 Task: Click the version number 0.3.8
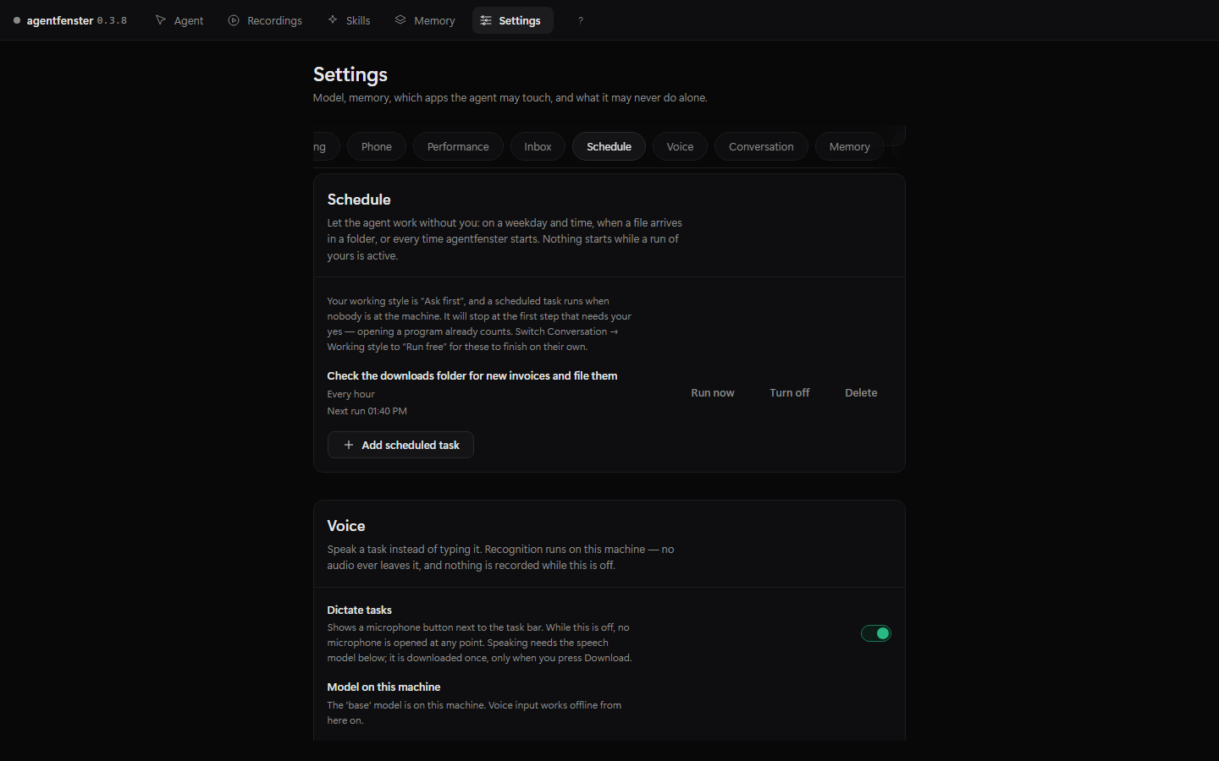click(x=112, y=20)
